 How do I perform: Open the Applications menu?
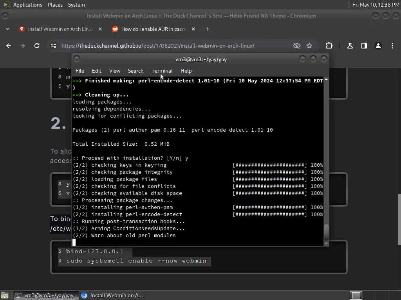coord(28,5)
